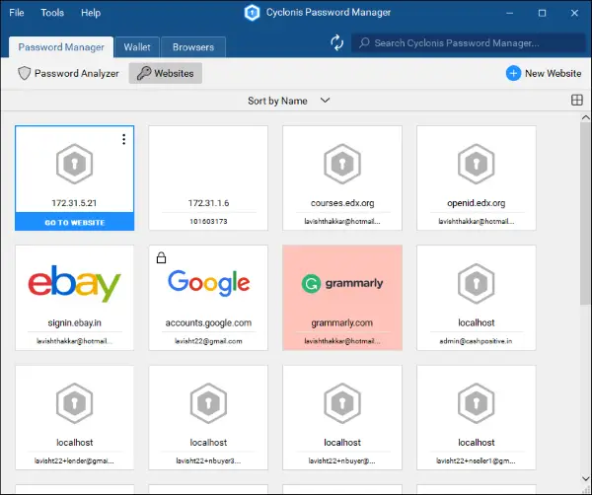Viewport: 592px width, 495px height.
Task: Click the lavisht22+lender@gmai... username
Action: [74, 460]
